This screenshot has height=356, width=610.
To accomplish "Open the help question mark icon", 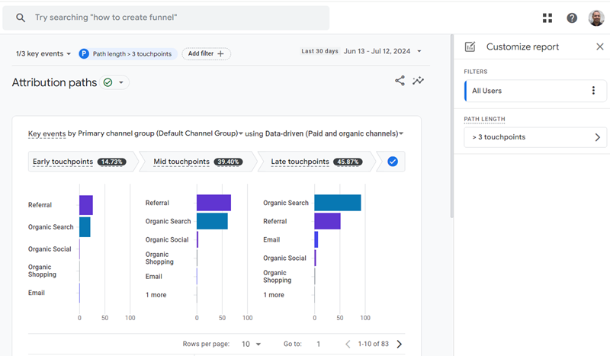I will [572, 18].
